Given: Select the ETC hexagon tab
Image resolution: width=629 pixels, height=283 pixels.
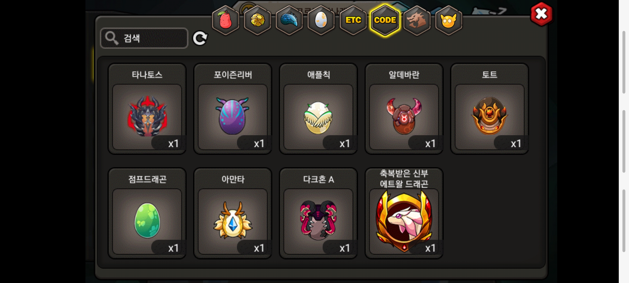Looking at the screenshot, I should (353, 20).
